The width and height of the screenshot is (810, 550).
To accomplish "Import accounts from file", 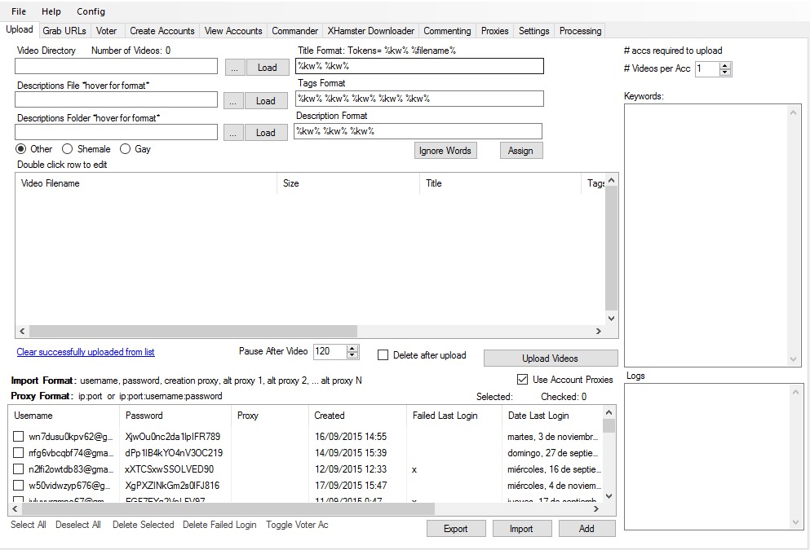I will point(521,529).
